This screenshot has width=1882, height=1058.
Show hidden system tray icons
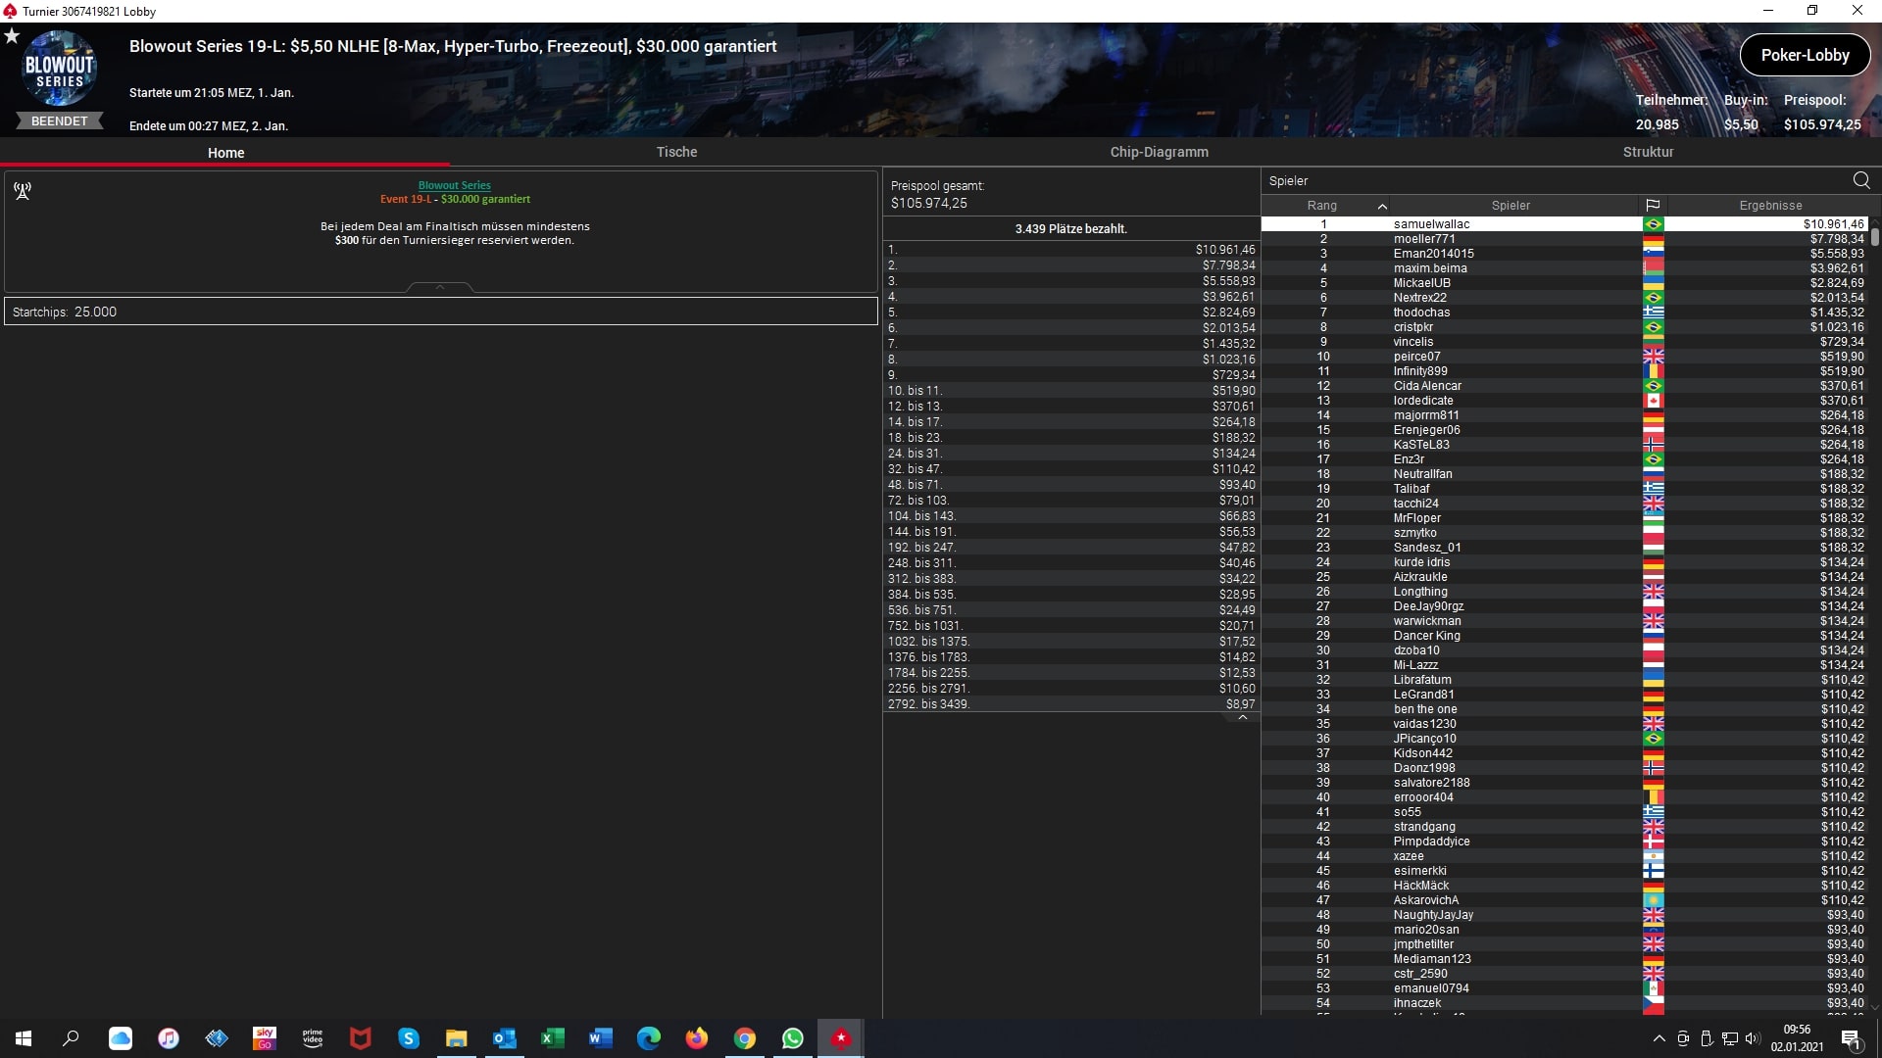coord(1659,1038)
